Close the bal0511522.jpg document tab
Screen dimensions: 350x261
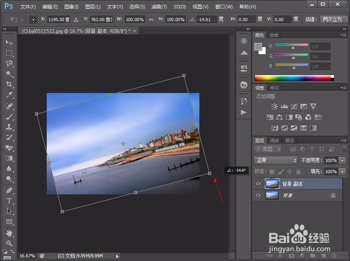tap(135, 31)
